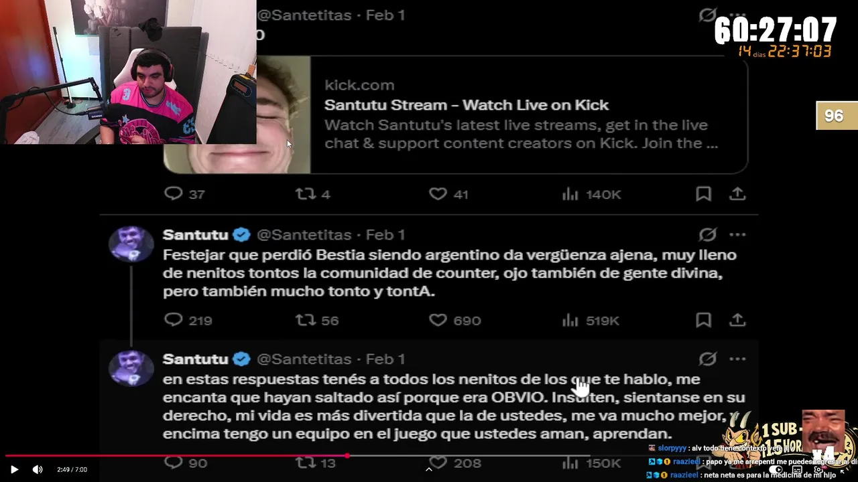This screenshot has height=482, width=858.
Task: Expand the chevron at bottom of player
Action: (x=429, y=469)
